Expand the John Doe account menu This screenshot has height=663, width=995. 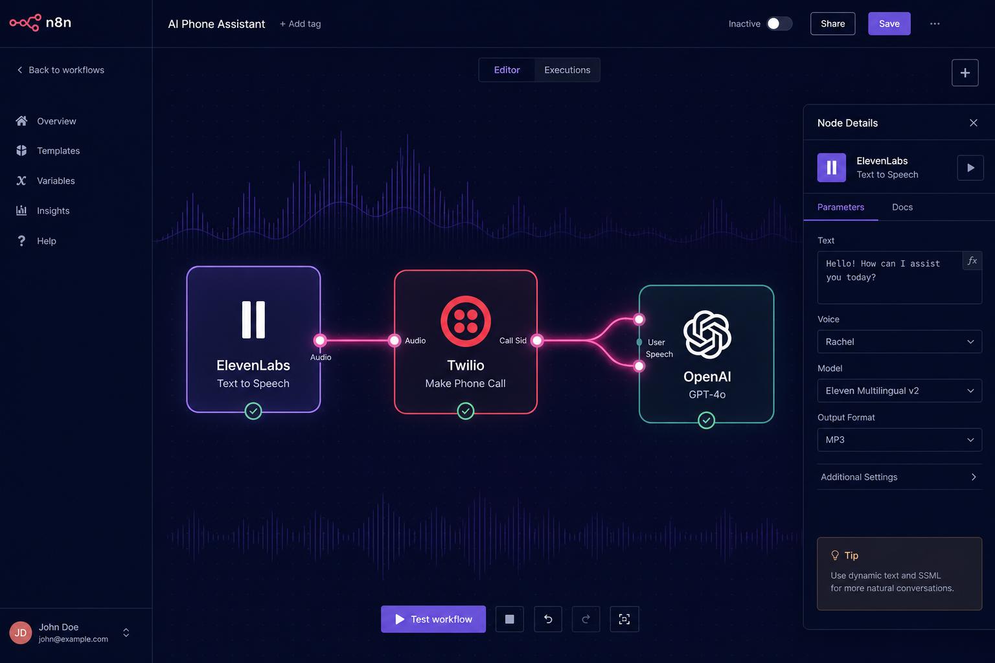point(126,633)
